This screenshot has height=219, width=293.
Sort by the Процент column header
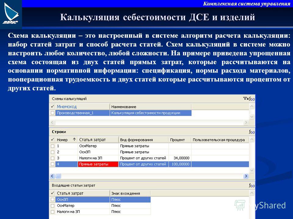coord(180,140)
